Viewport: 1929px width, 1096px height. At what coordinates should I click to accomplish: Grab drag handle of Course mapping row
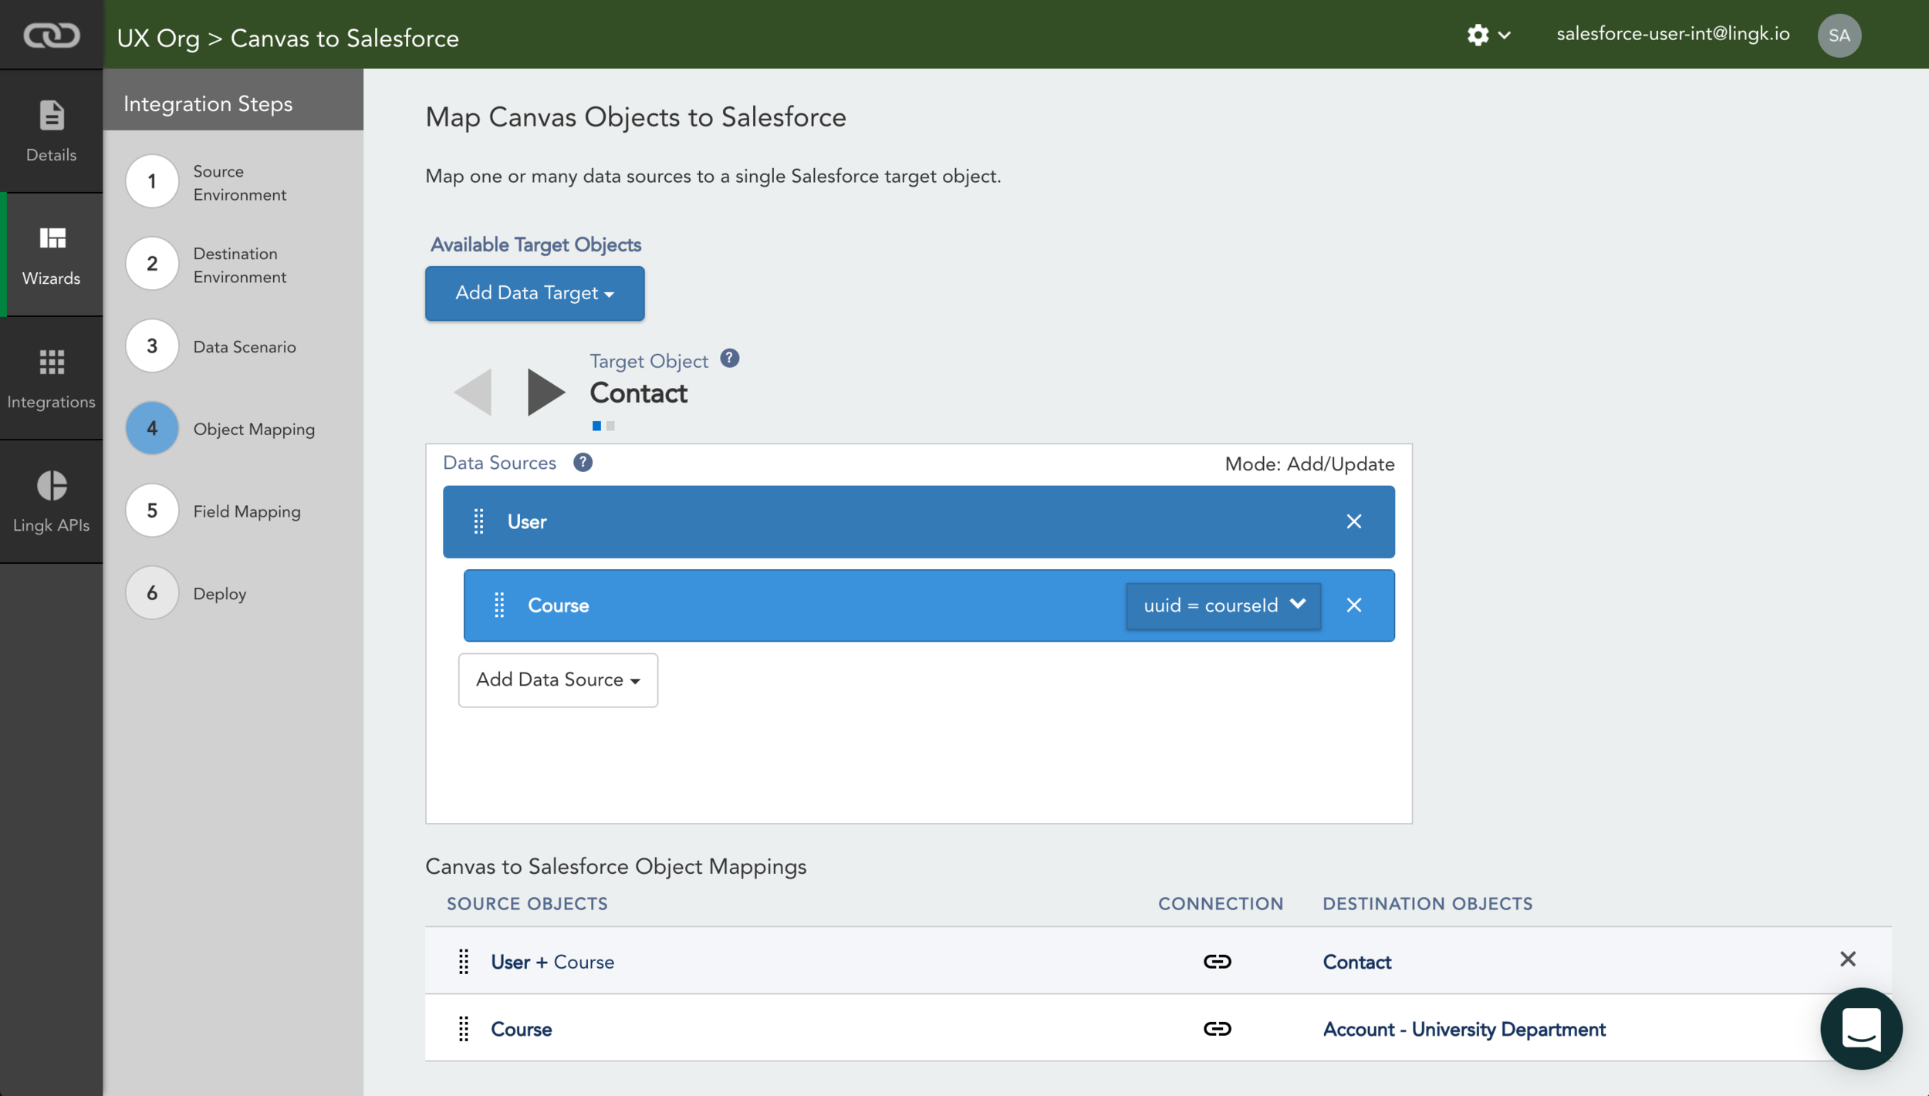[x=464, y=1028]
